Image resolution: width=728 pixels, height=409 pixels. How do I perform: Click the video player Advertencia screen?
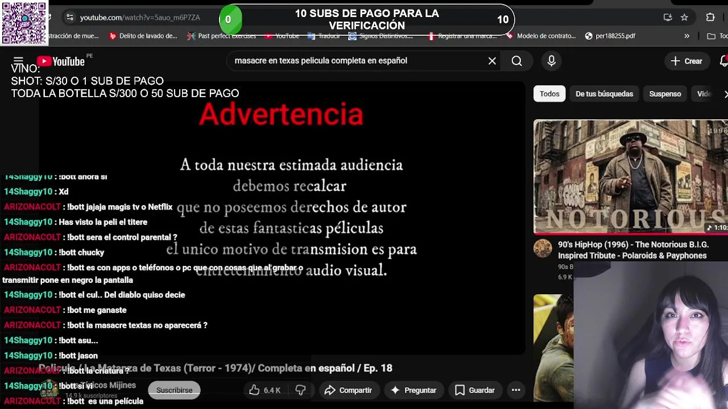283,219
